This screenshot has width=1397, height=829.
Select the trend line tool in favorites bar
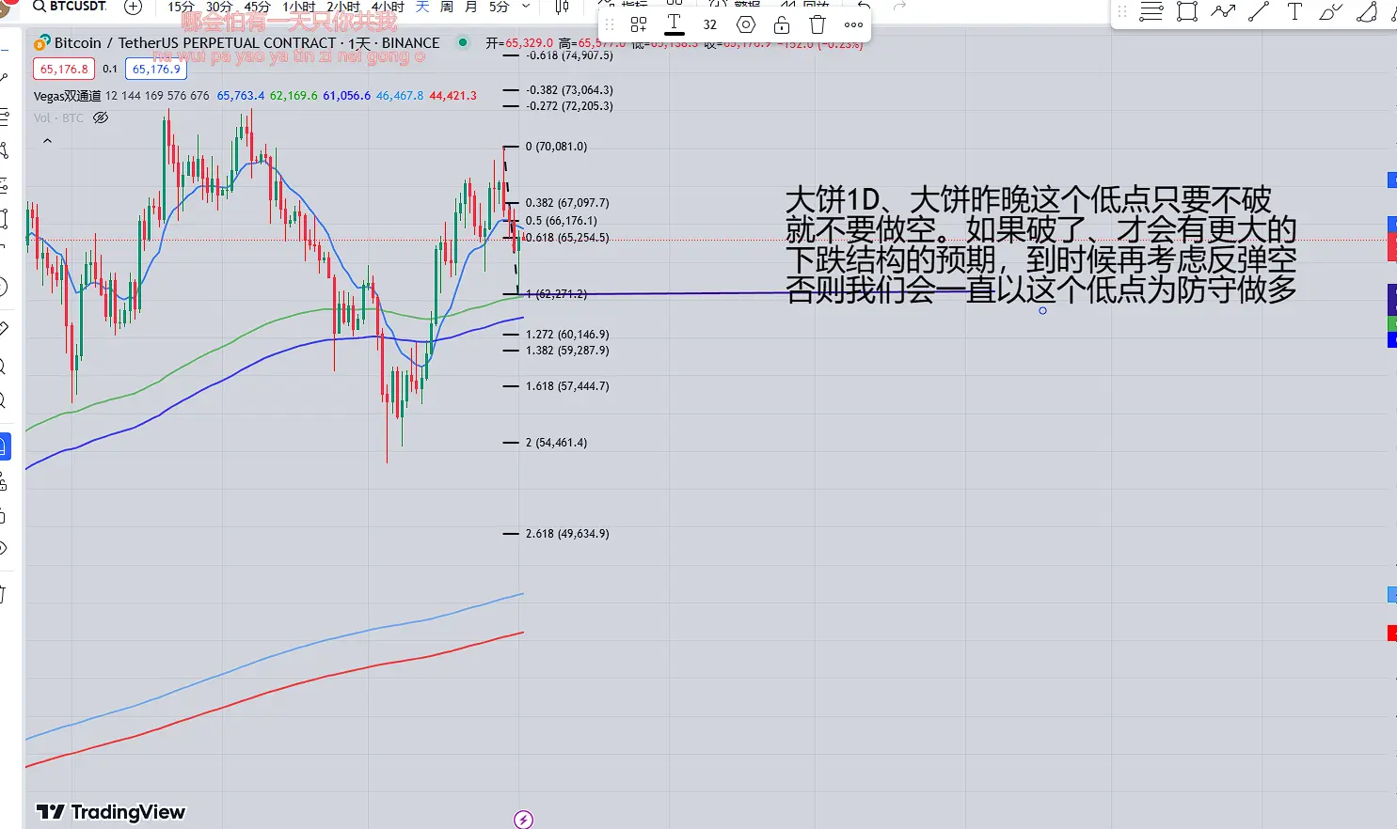pyautogui.click(x=1259, y=12)
